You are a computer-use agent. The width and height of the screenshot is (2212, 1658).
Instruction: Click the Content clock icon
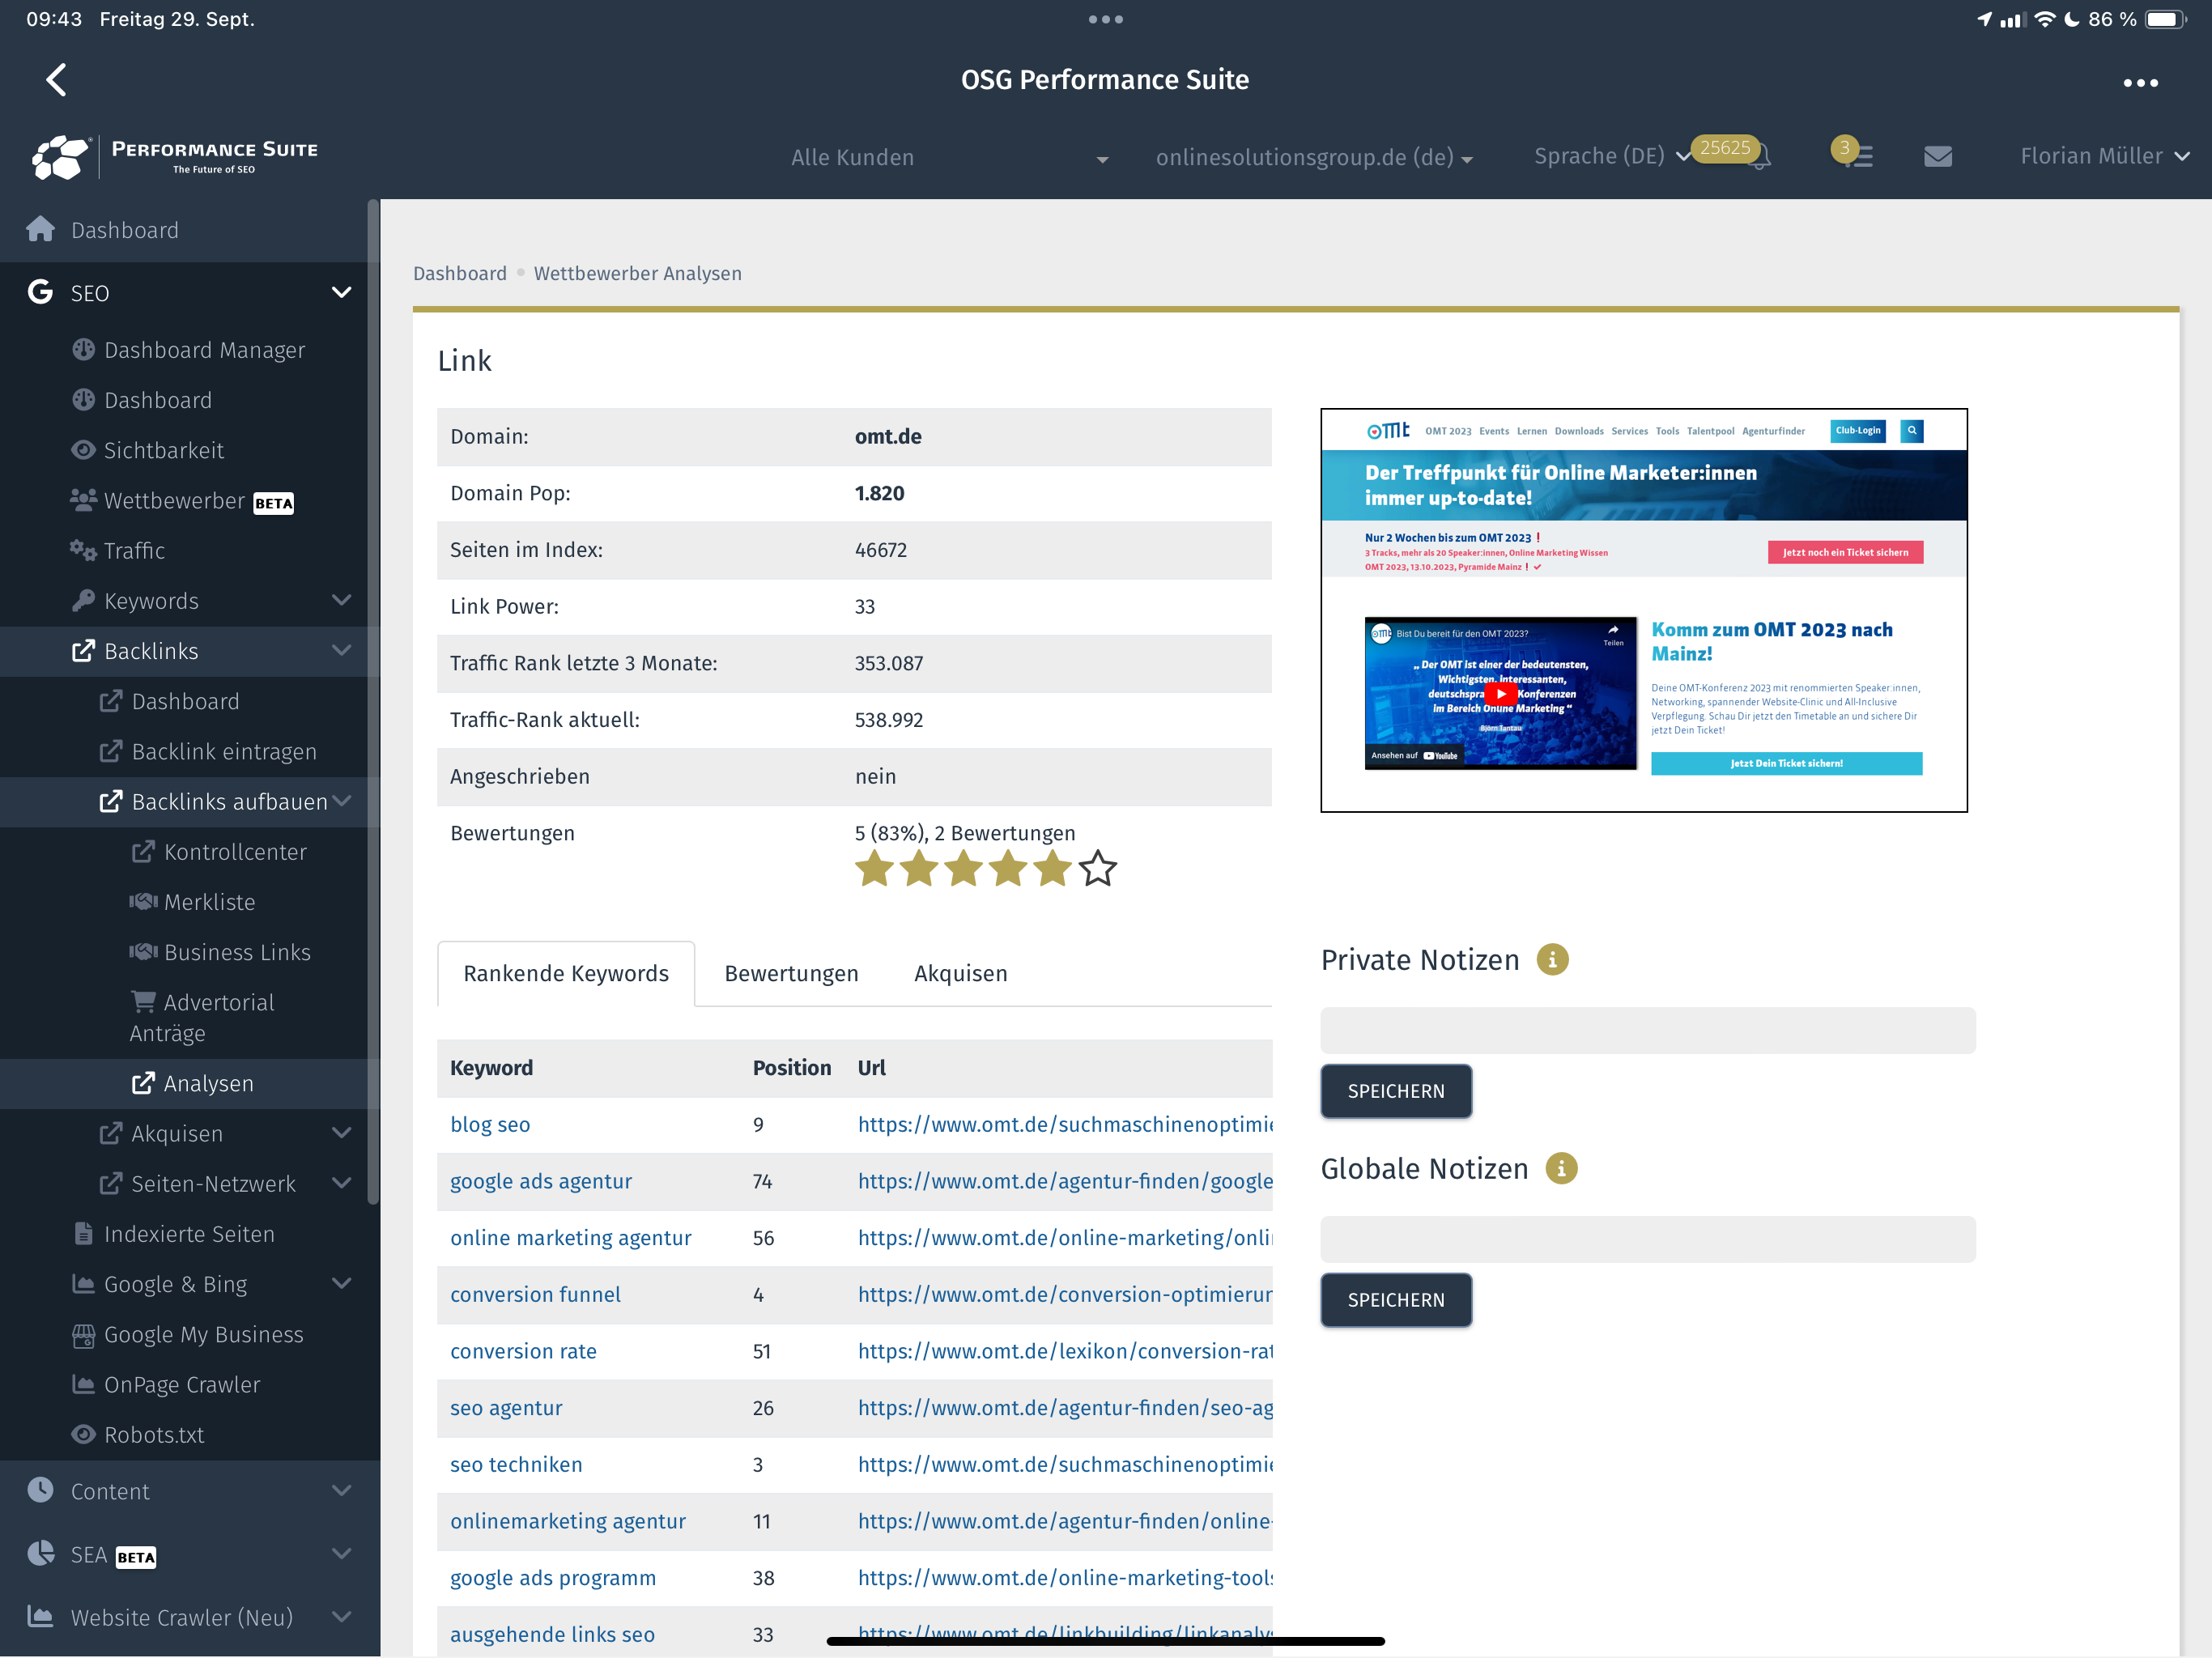40,1490
